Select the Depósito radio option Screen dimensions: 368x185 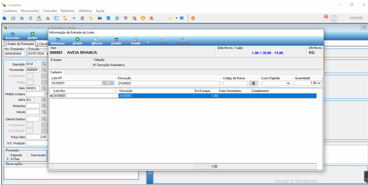pyautogui.click(x=8, y=155)
